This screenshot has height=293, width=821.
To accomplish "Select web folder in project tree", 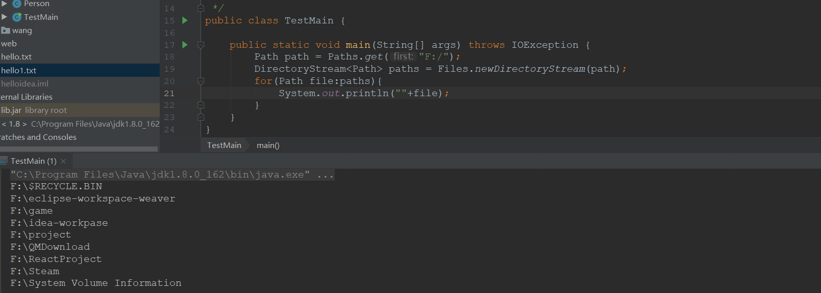I will point(9,44).
